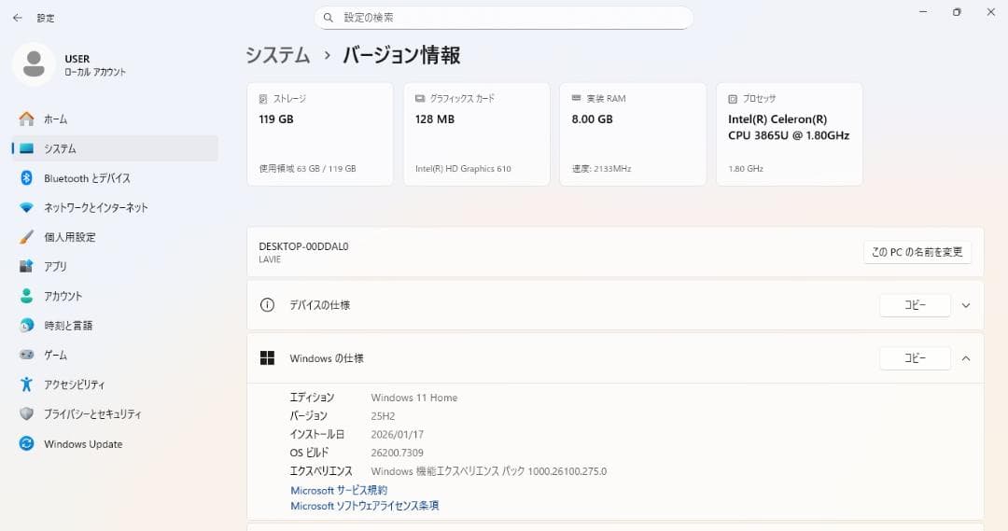Screen dimensions: 1008x531
Task: Click the 実装 RAM 8.00 GB card
Action: click(633, 133)
